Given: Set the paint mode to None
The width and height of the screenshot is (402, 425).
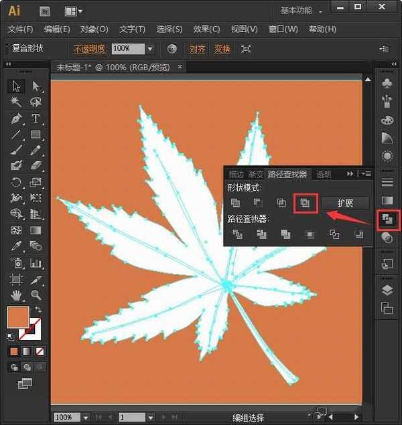Looking at the screenshot, I should [40, 351].
